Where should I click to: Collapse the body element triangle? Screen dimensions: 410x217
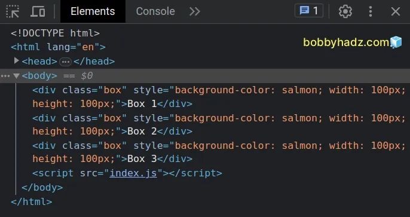(16, 76)
